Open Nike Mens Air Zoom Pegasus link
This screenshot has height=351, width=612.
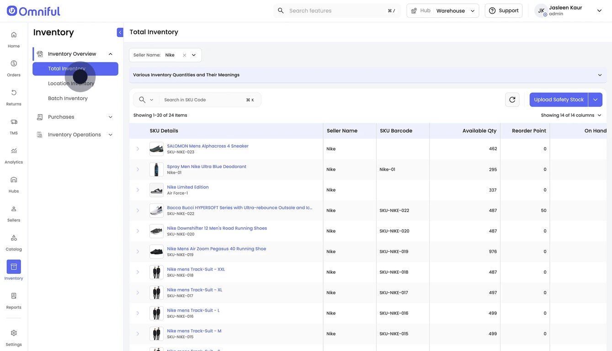217,249
